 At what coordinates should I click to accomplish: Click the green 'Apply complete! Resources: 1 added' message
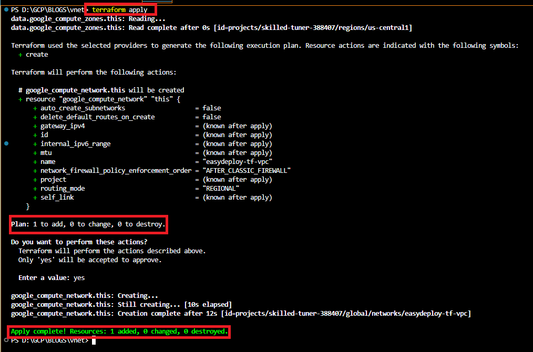(119, 332)
